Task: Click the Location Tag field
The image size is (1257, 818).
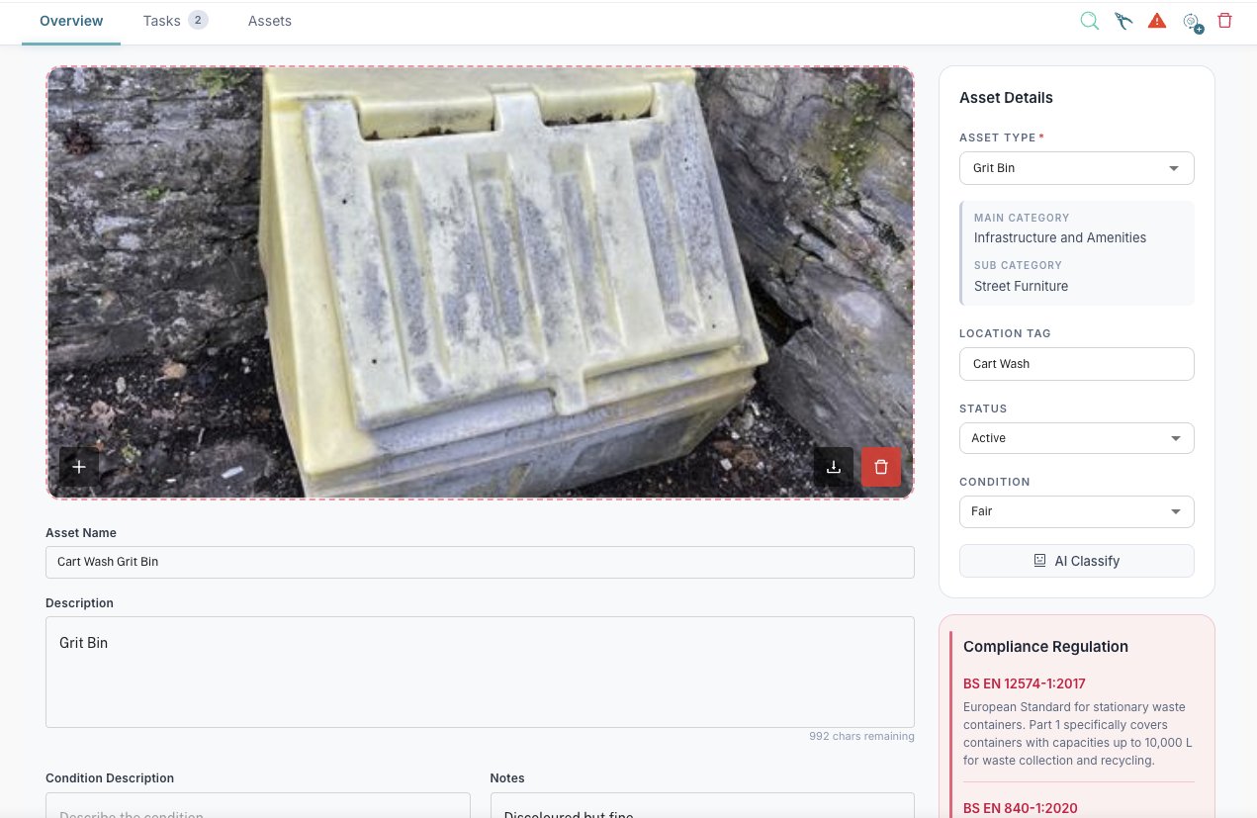Action: (1077, 364)
